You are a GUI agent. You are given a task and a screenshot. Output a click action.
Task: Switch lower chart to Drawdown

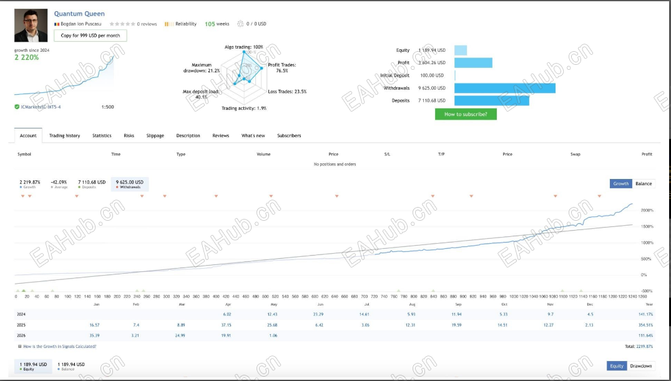click(640, 366)
